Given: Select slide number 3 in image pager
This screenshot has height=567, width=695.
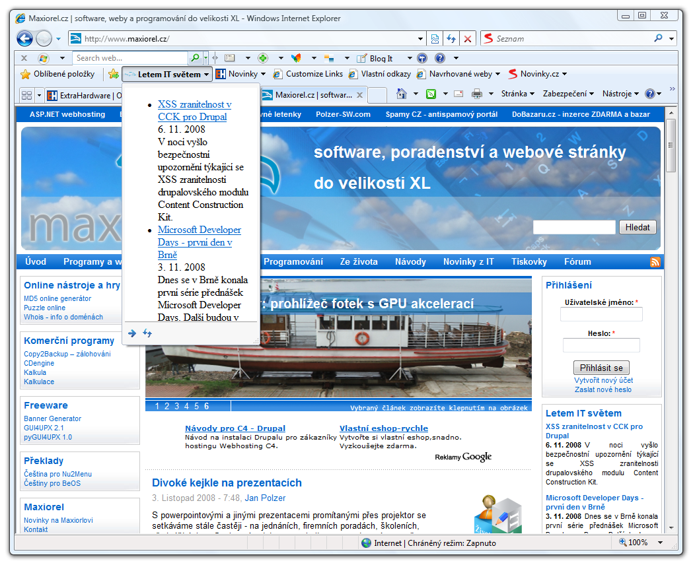Looking at the screenshot, I should pos(176,406).
